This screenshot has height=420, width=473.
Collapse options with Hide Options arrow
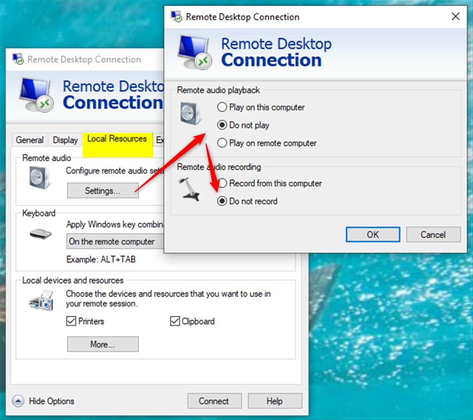click(18, 401)
